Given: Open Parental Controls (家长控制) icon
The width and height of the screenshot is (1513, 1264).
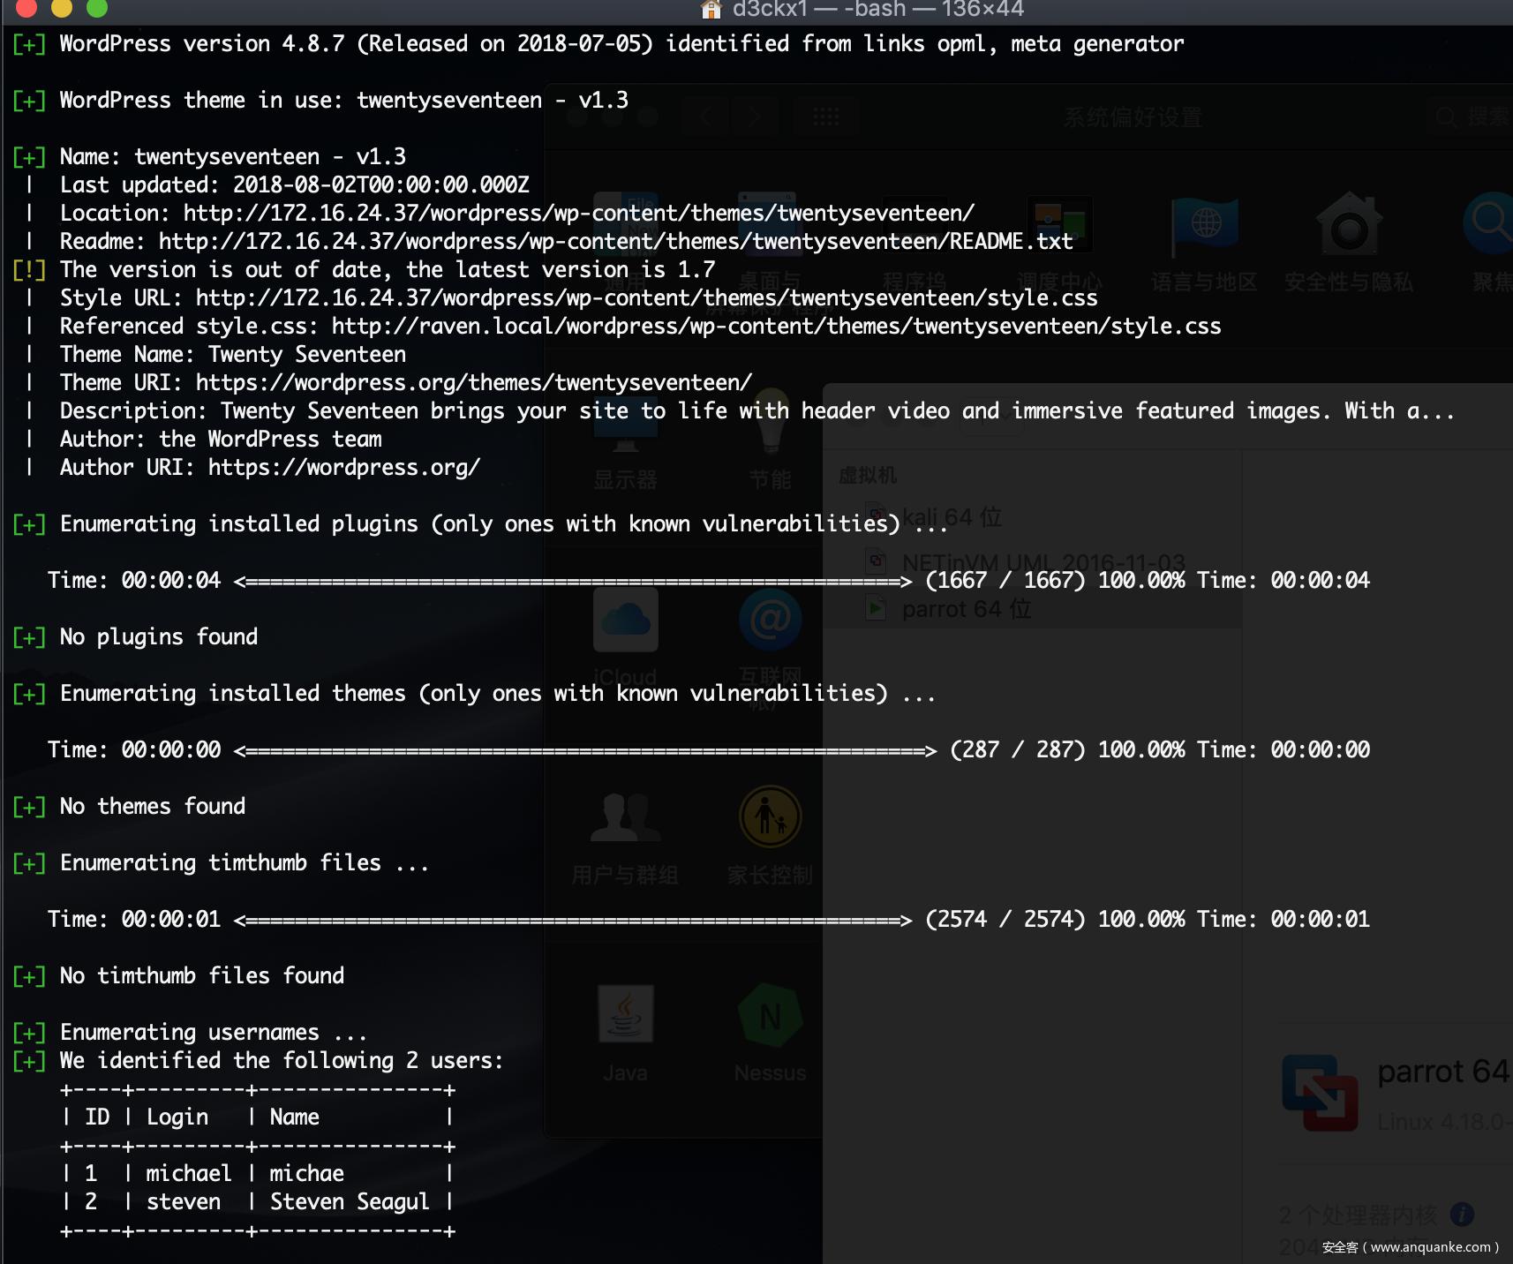Looking at the screenshot, I should pyautogui.click(x=770, y=818).
